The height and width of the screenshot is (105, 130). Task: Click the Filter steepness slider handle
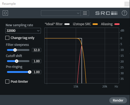(x=15, y=50)
